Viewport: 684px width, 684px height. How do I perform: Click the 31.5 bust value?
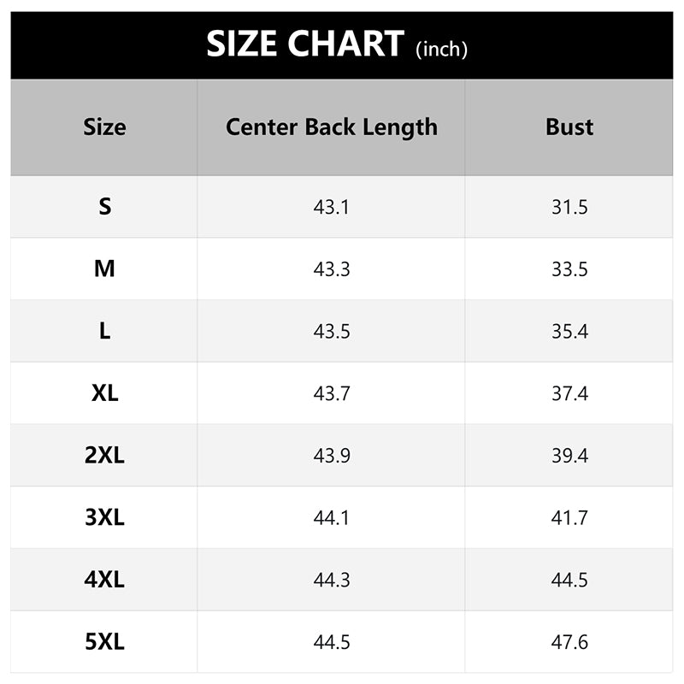569,207
